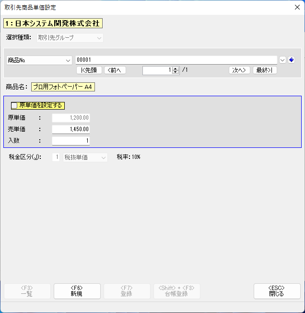Enable the 原単価を設定する checkbox

pyautogui.click(x=14, y=105)
